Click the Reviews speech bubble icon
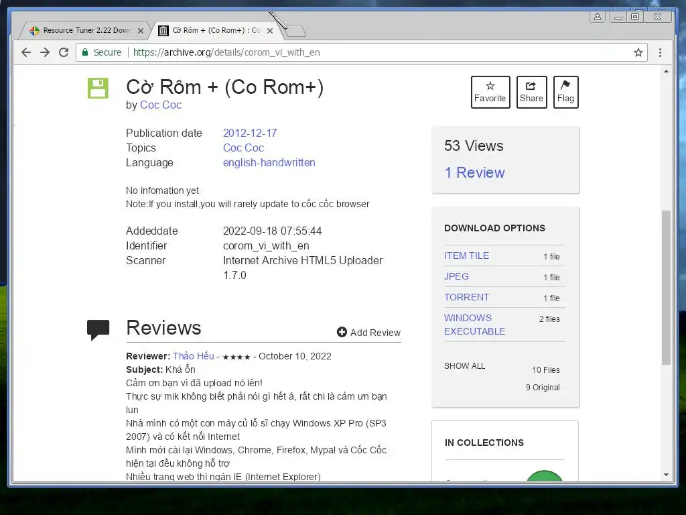Screen dimensions: 686x515 [98, 330]
